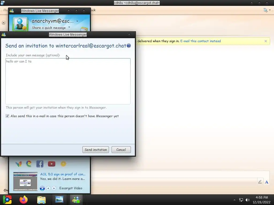
Task: Go to next Escargot Video item
Action: coord(54,188)
